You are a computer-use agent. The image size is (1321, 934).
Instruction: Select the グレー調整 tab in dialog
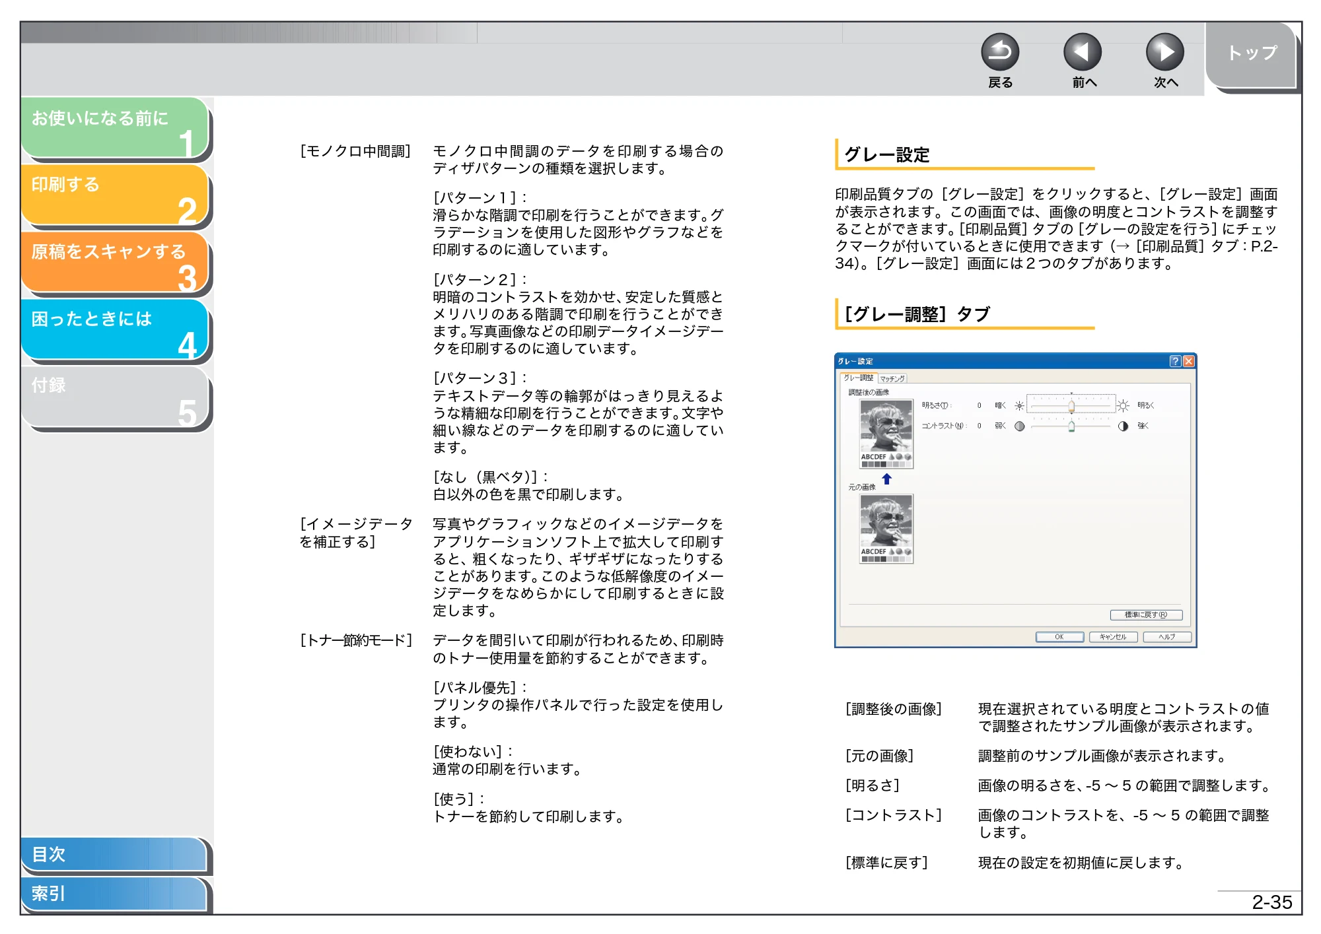(x=858, y=378)
